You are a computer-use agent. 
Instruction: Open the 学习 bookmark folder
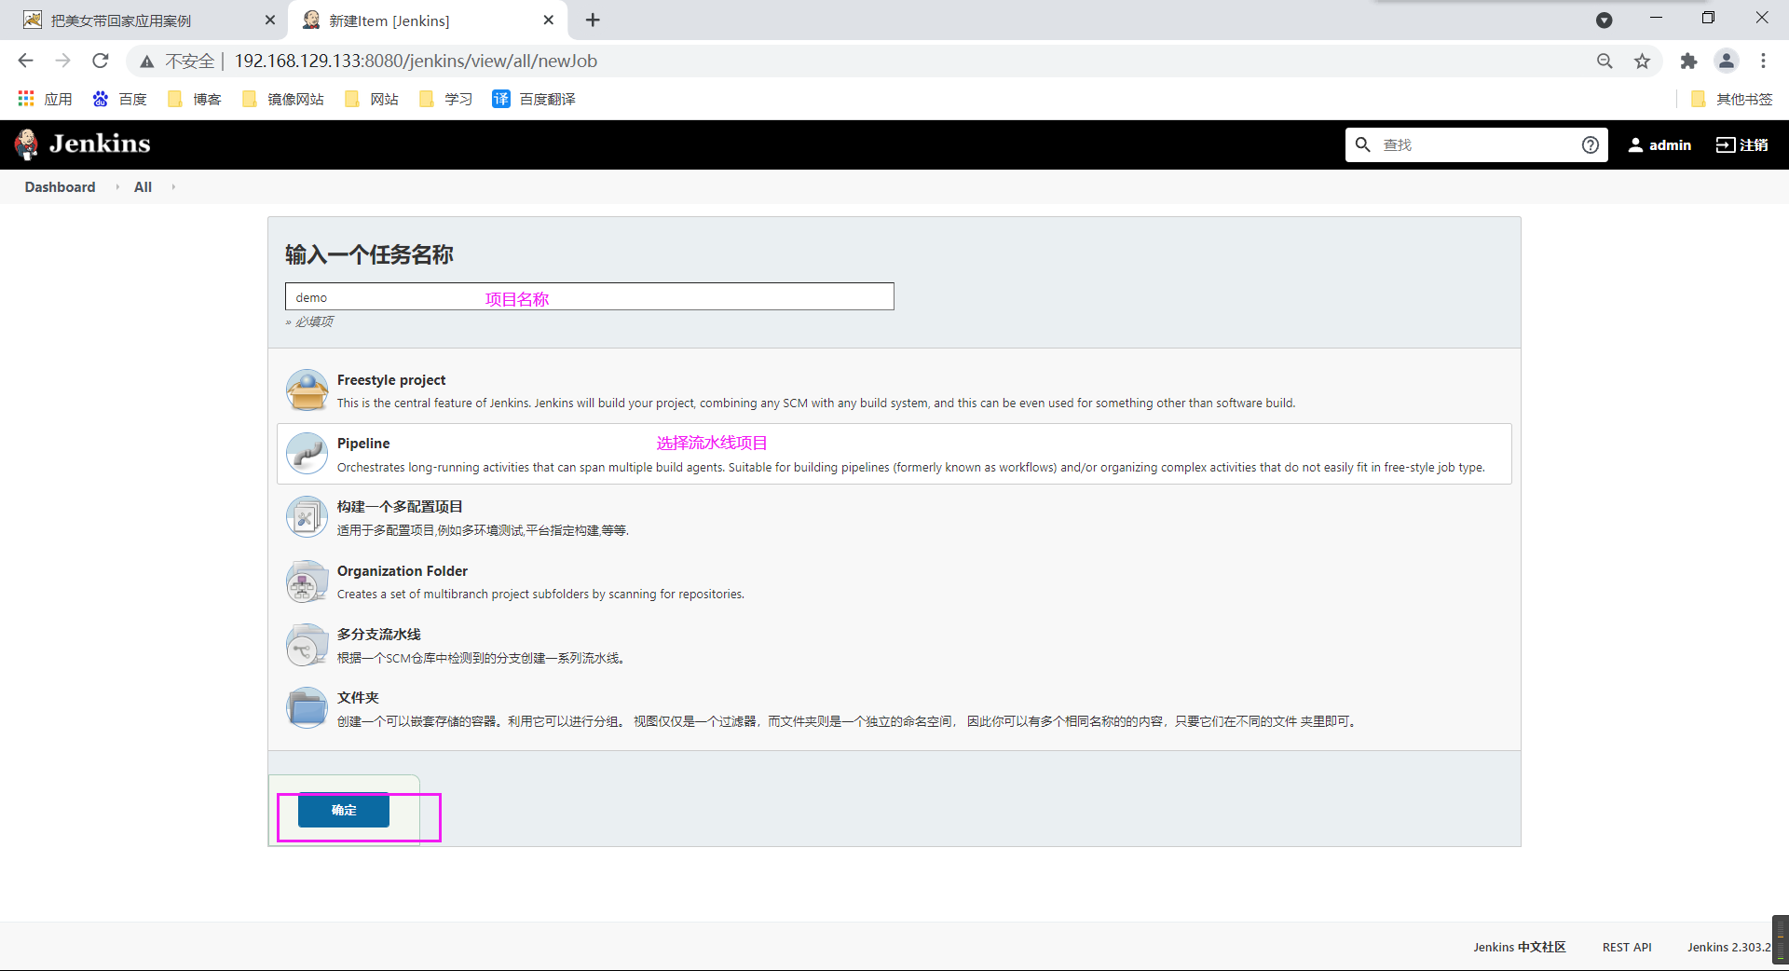(x=446, y=99)
